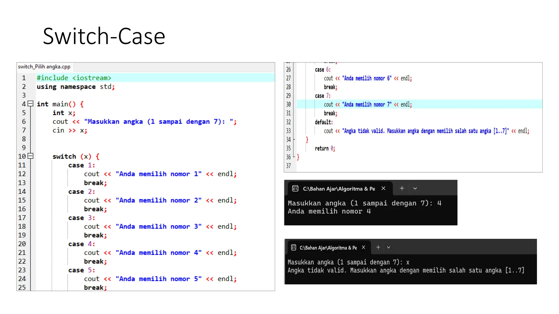Open the lower terminal tab dropdown chevron

click(388, 247)
